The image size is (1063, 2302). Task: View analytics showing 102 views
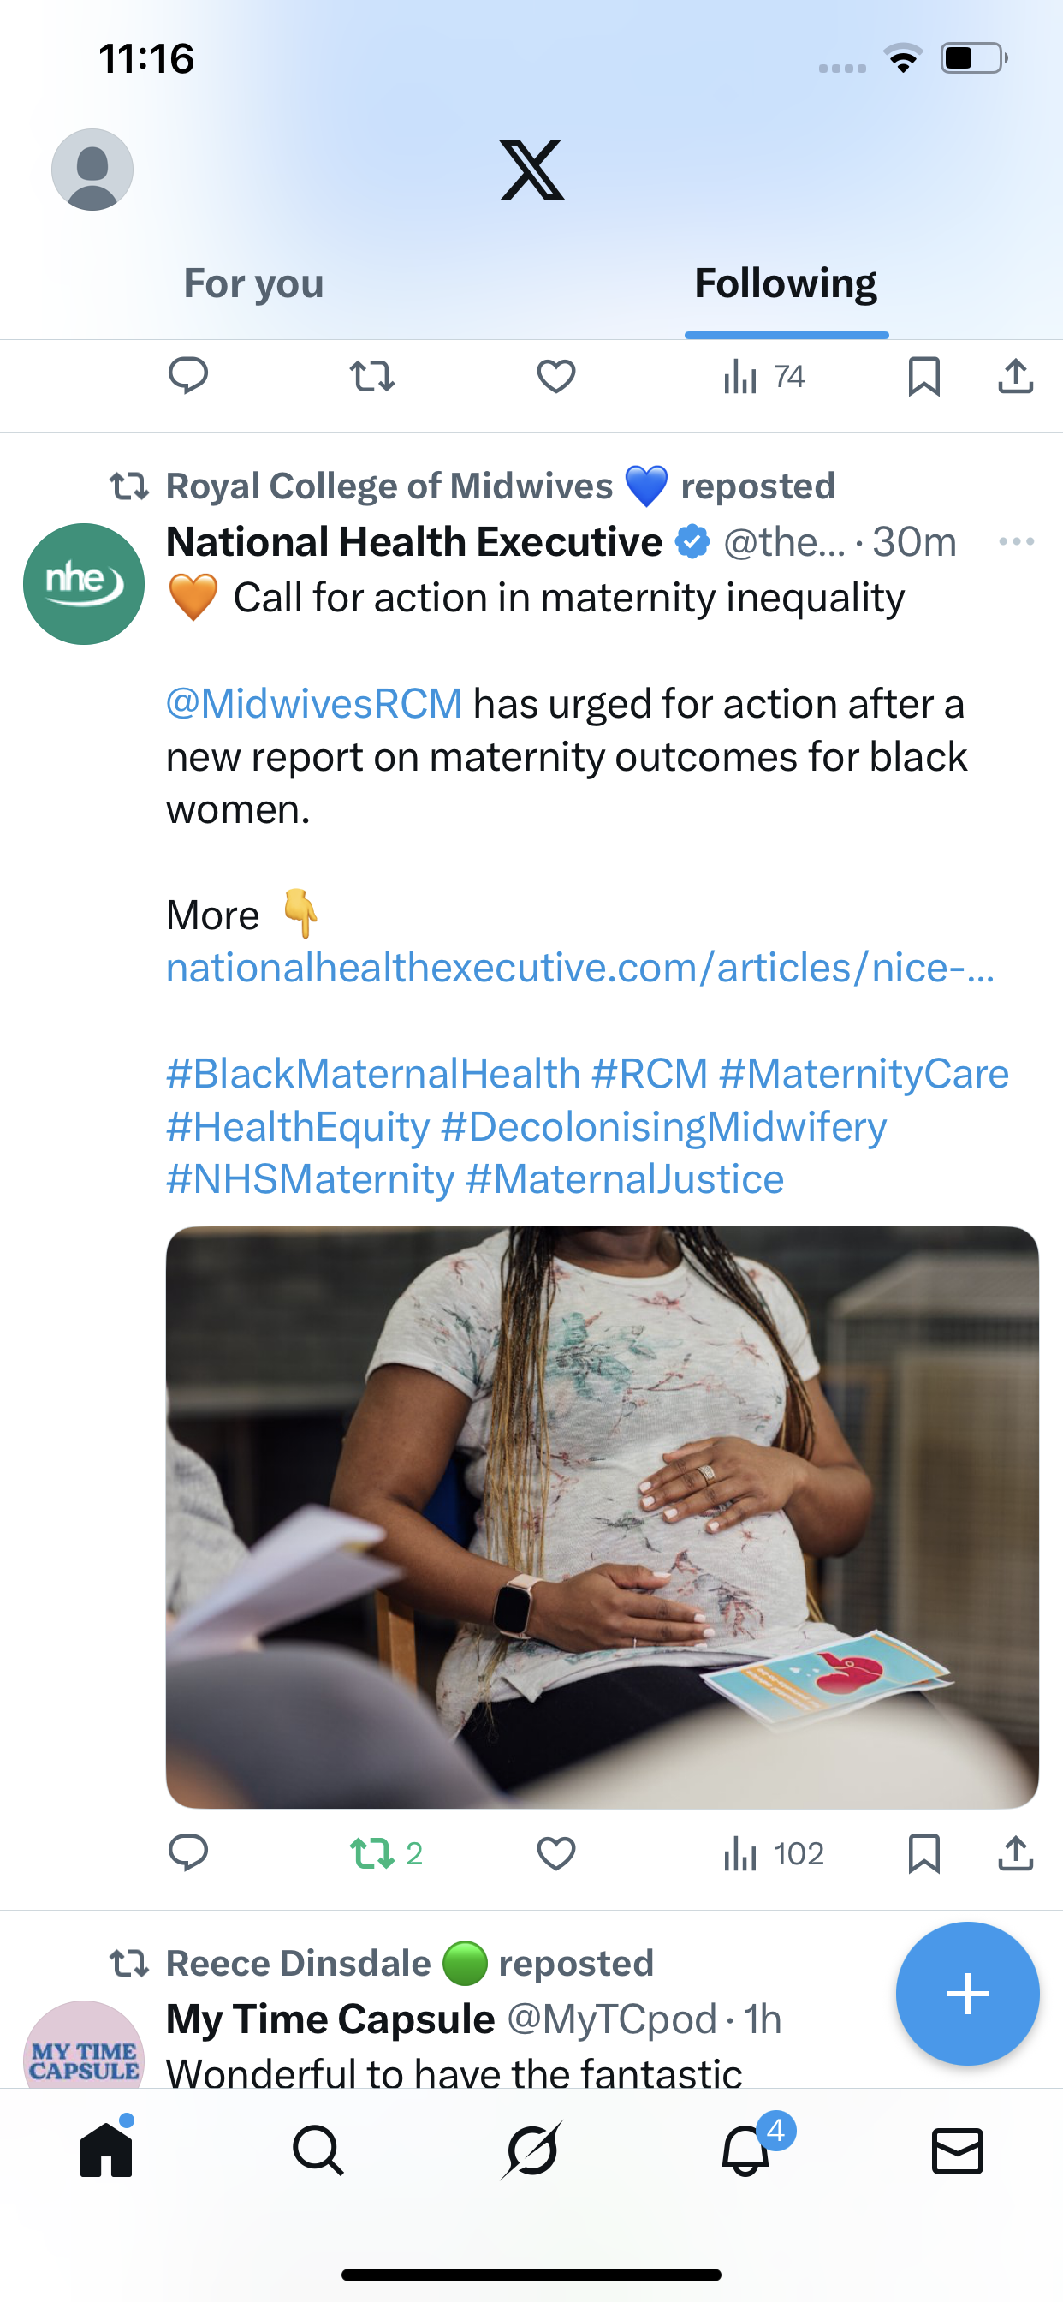pyautogui.click(x=774, y=1853)
